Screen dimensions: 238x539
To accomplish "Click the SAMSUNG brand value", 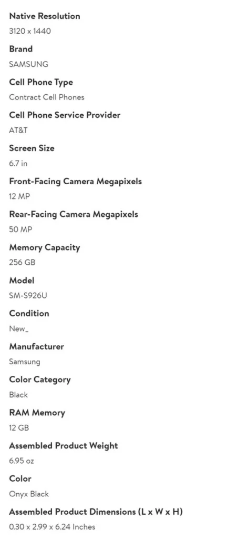I will pyautogui.click(x=28, y=64).
